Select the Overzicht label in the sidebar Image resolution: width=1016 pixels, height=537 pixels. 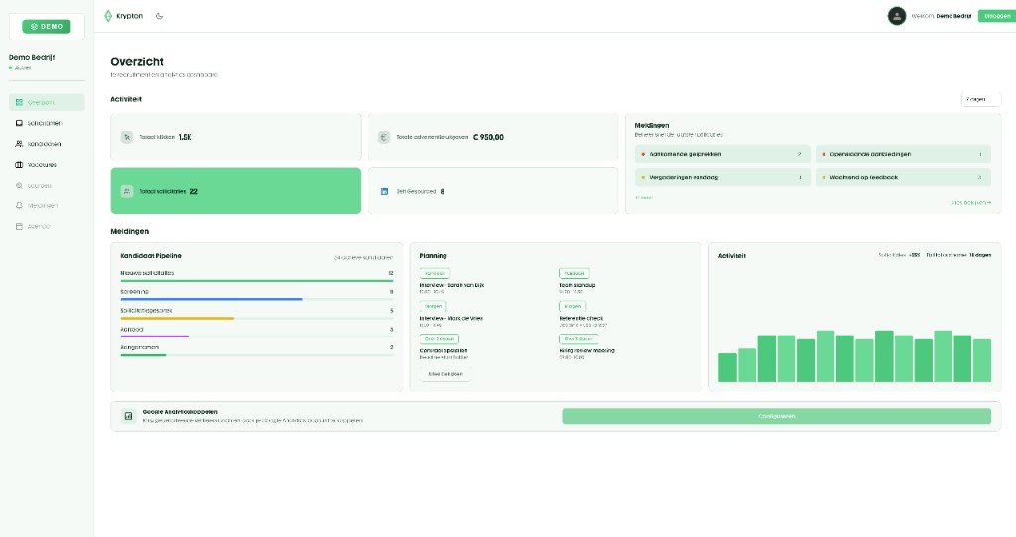click(x=41, y=102)
